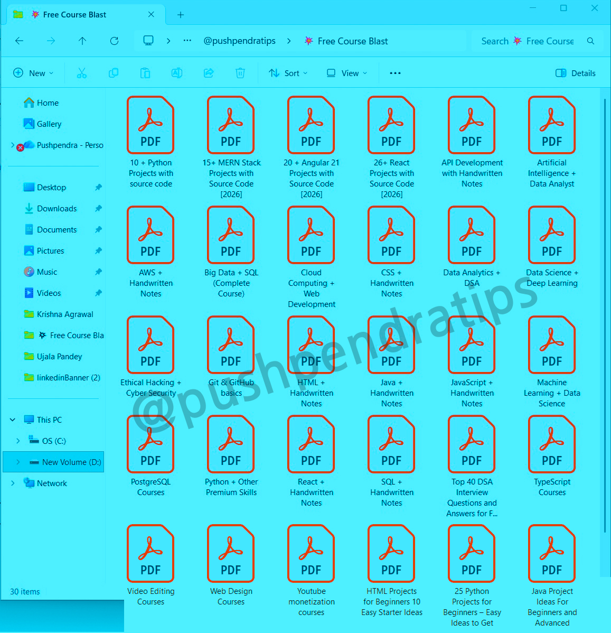Select Java Project Ideas For Beginners file
The image size is (611, 633).
pos(552,576)
